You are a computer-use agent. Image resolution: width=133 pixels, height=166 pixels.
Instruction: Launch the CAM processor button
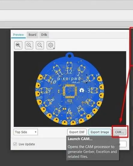(x=120, y=132)
